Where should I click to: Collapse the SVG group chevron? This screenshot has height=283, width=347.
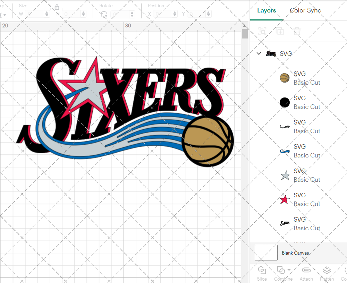[259, 53]
